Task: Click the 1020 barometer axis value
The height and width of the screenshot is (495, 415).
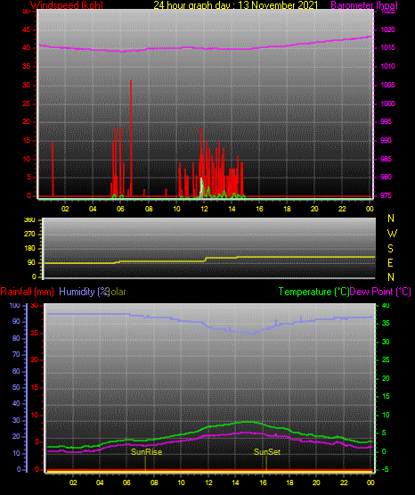Action: pos(388,29)
